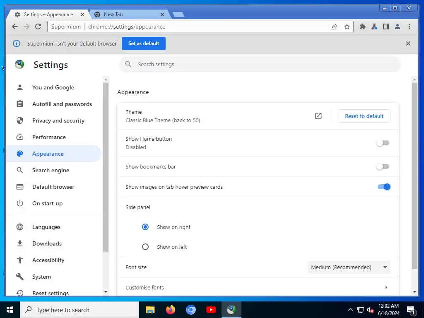Click Reset to default theme button
The image size is (424, 318).
pos(364,116)
